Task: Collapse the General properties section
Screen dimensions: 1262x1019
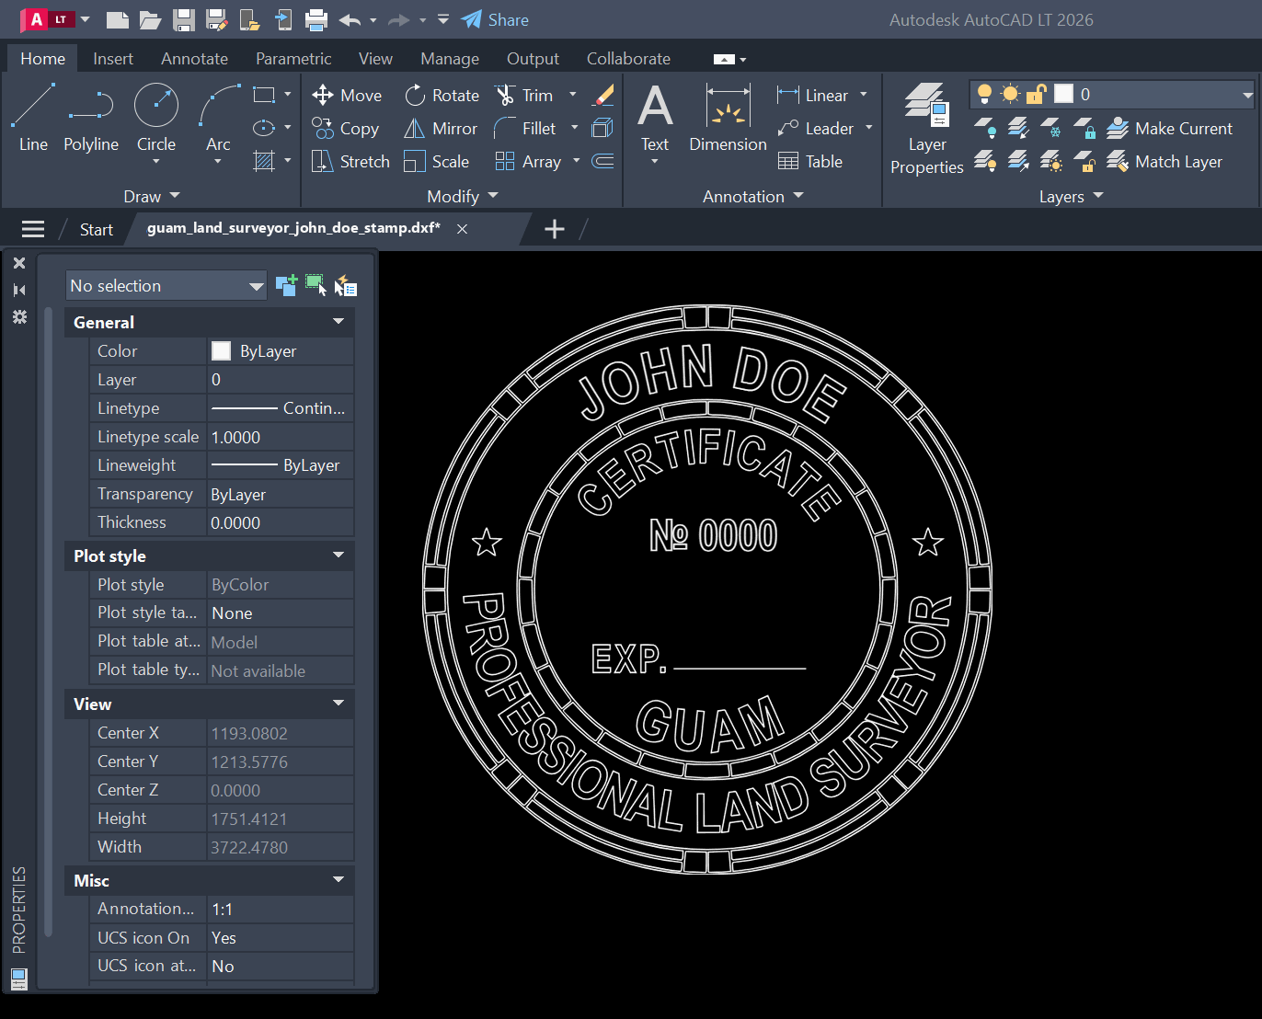Action: click(x=338, y=322)
